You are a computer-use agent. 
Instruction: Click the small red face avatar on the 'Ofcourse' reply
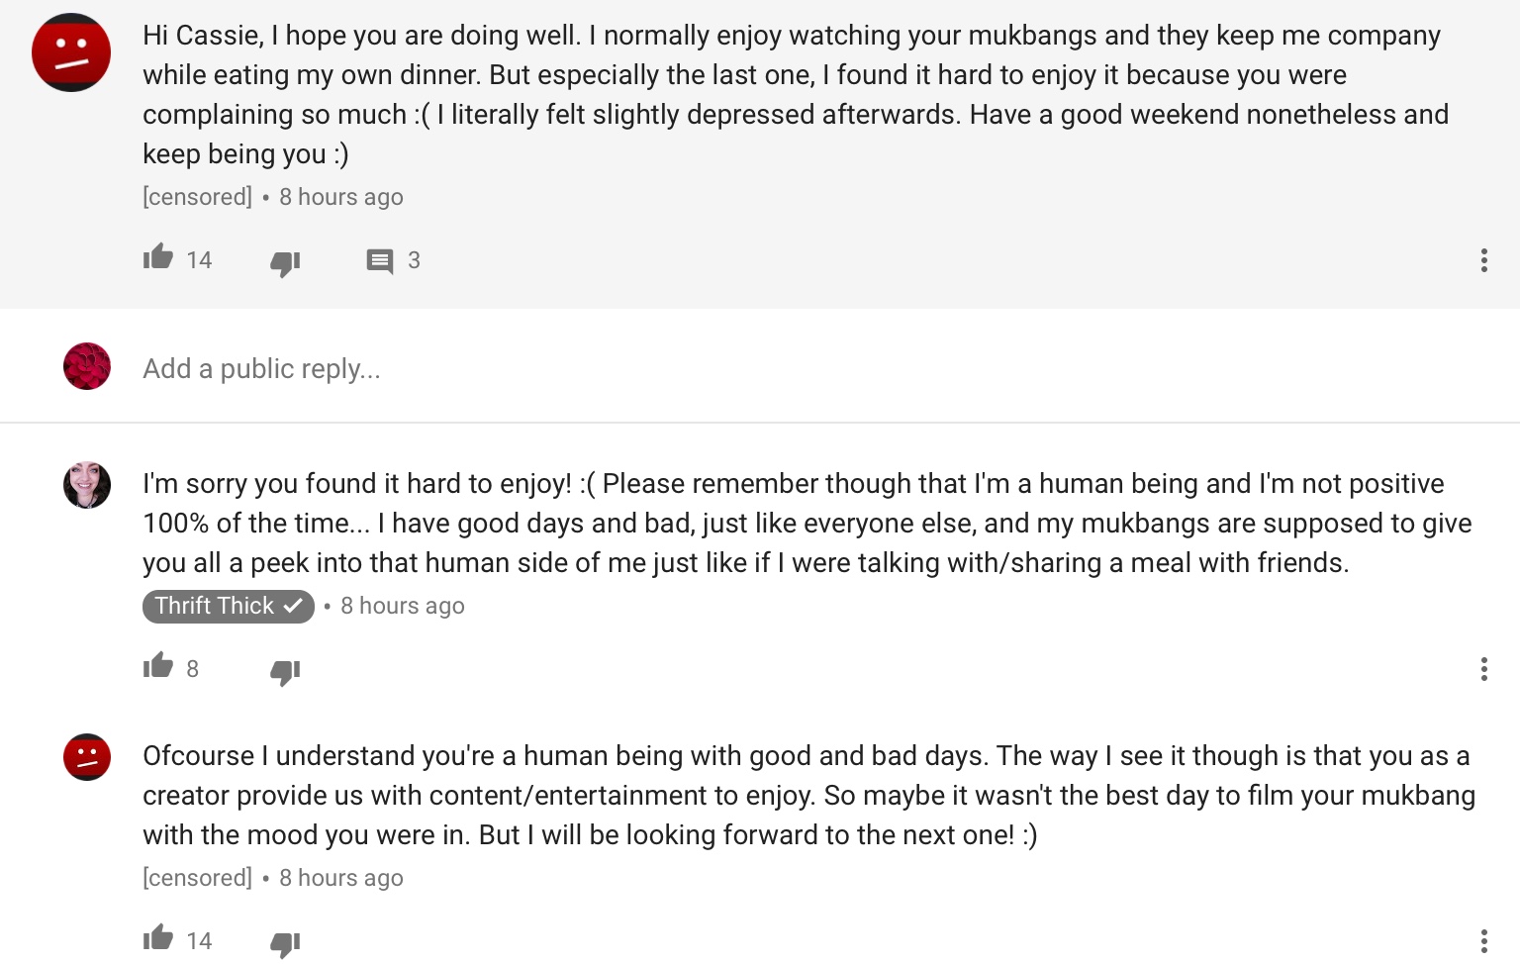coord(87,757)
